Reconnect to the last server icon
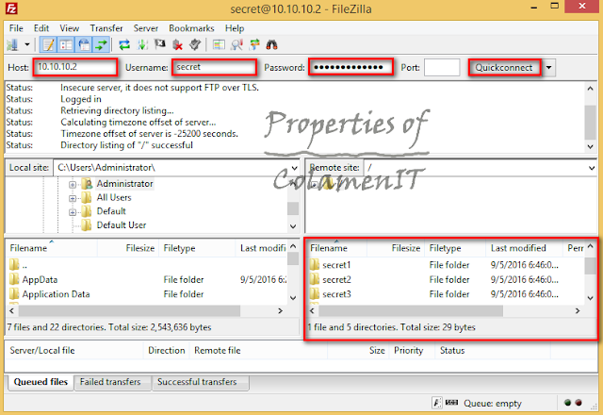Image resolution: width=603 pixels, height=415 pixels. click(x=195, y=45)
